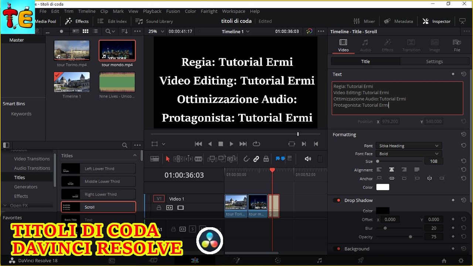This screenshot has width=473, height=266.
Task: Jump to first frame in viewer transport
Action: [198, 144]
